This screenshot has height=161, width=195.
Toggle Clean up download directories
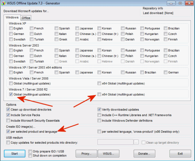[x=8, y=109]
